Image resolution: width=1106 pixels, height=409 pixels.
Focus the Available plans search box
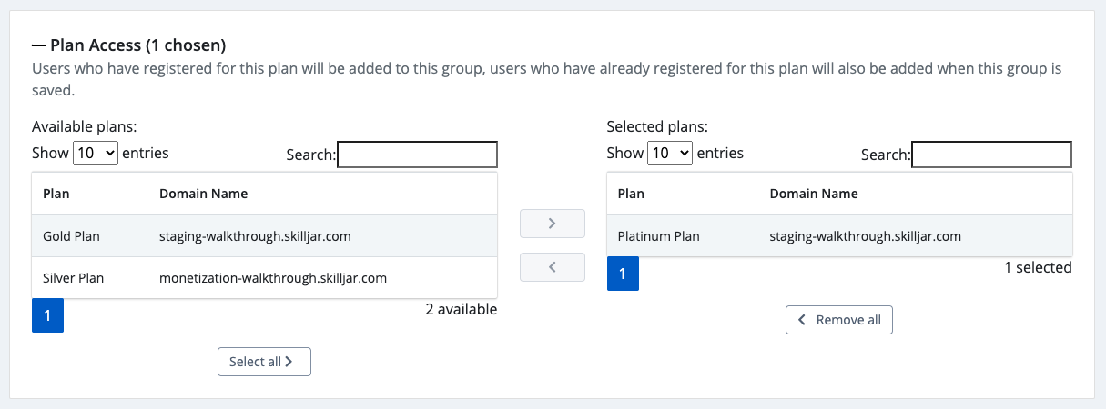coord(418,155)
